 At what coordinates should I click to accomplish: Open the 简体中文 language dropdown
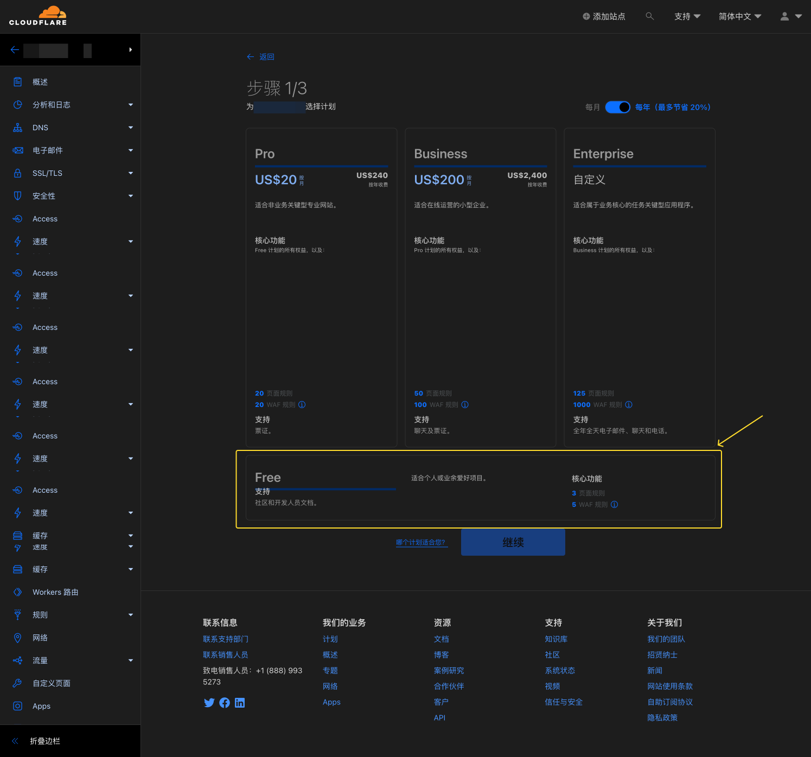click(740, 16)
